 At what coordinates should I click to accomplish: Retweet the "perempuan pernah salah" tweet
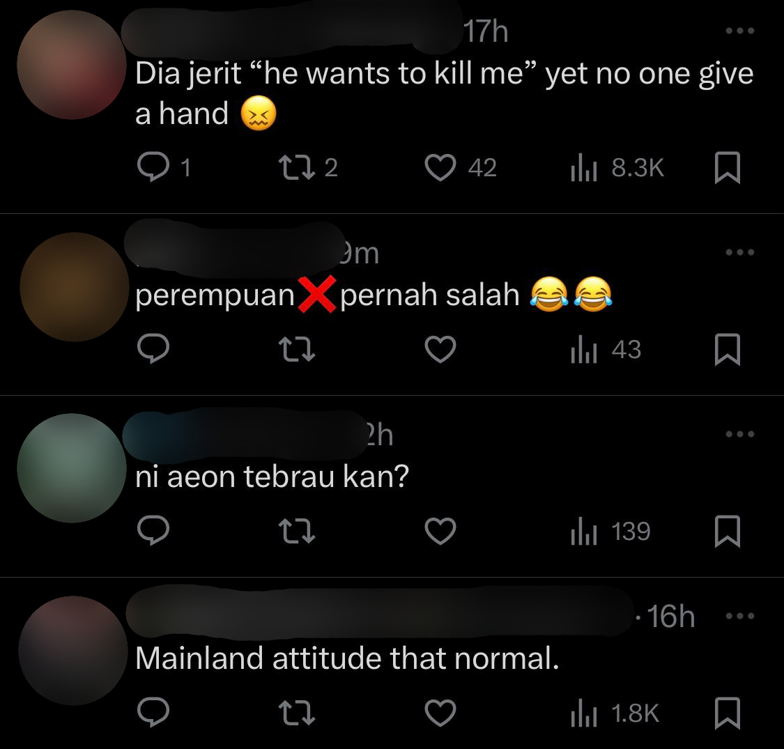(x=296, y=349)
